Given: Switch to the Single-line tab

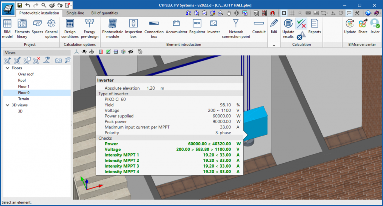Looking at the screenshot, I should coord(75,13).
